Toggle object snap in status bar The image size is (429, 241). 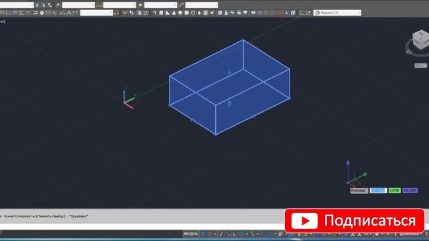coord(269,234)
